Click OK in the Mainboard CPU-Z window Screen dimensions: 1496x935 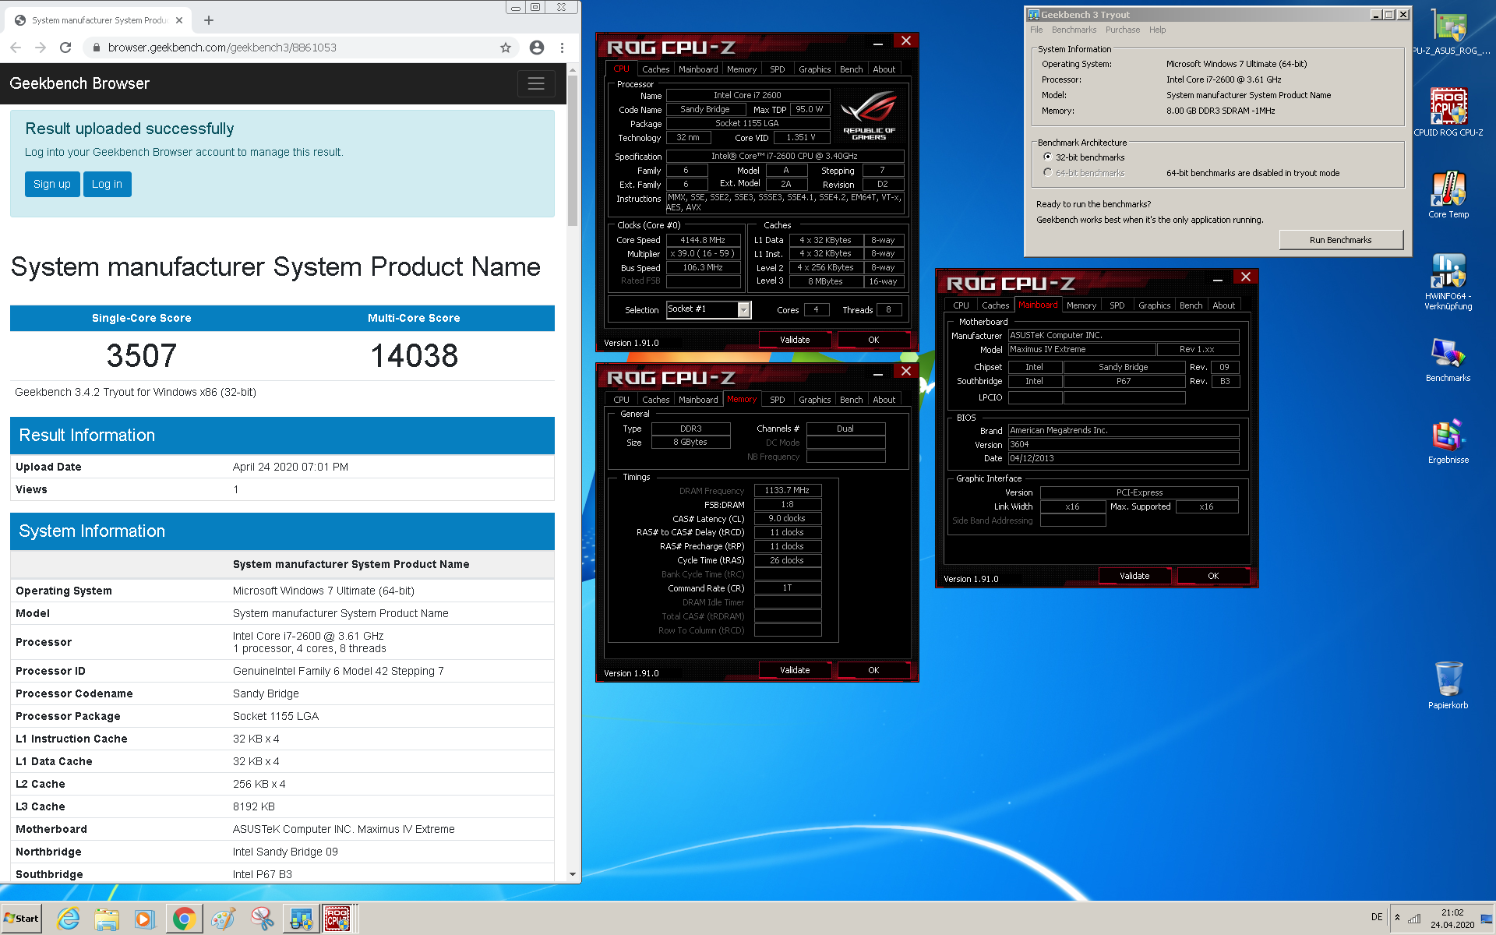point(1213,576)
